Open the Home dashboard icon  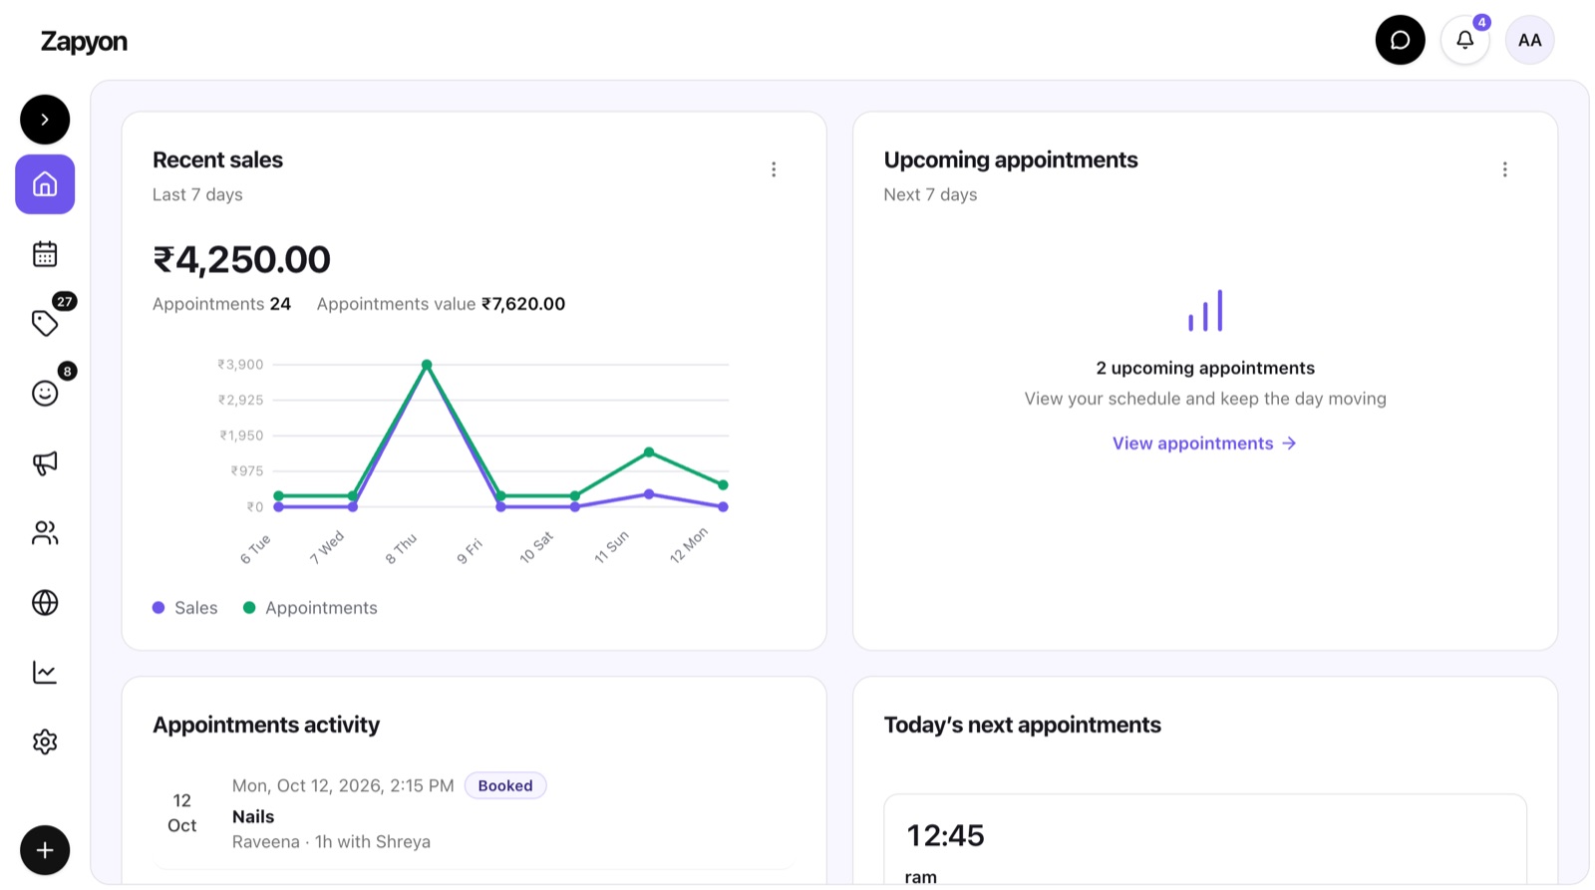tap(45, 184)
